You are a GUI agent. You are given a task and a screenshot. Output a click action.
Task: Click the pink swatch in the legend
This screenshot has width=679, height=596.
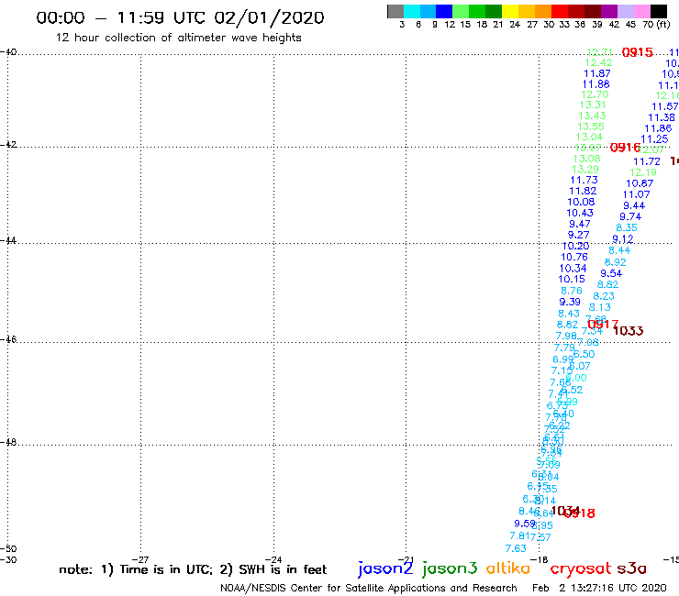[x=642, y=11]
